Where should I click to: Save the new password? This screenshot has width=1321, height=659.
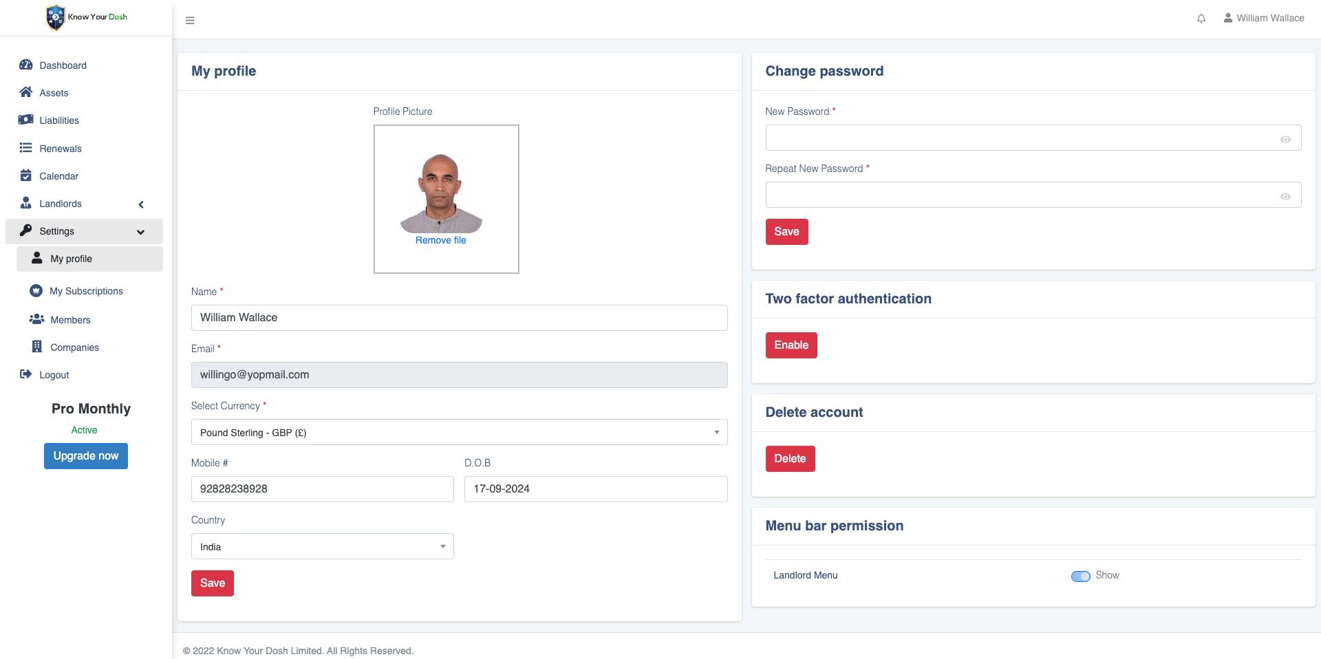[786, 232]
